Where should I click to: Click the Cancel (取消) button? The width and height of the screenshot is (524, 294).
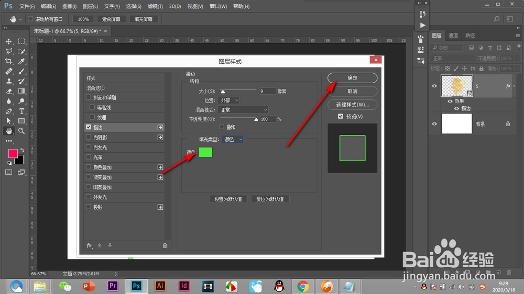(x=352, y=91)
